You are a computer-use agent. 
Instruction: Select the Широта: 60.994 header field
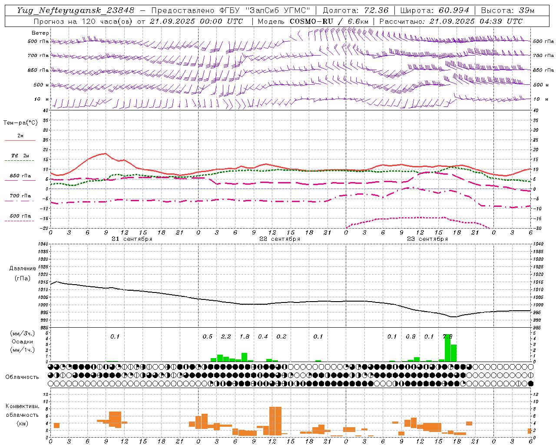pyautogui.click(x=435, y=10)
